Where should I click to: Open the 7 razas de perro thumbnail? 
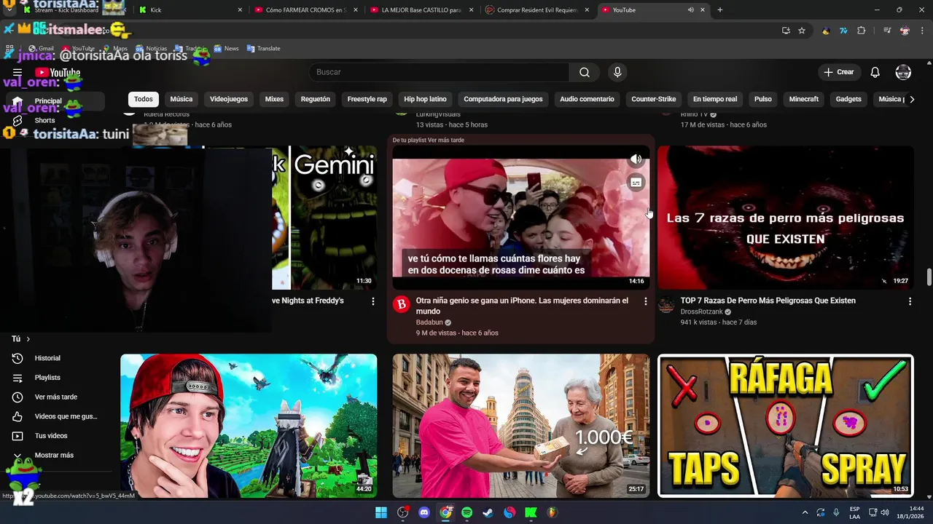click(x=786, y=218)
